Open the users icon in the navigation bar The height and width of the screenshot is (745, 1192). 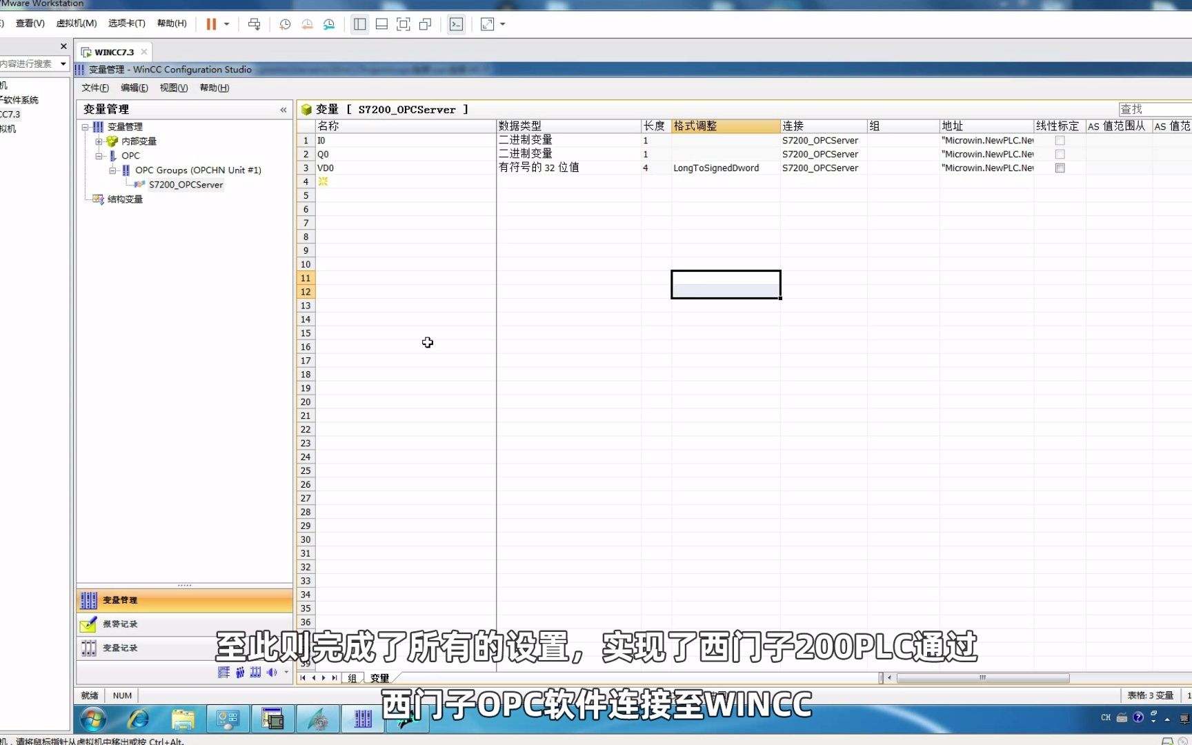(x=239, y=673)
